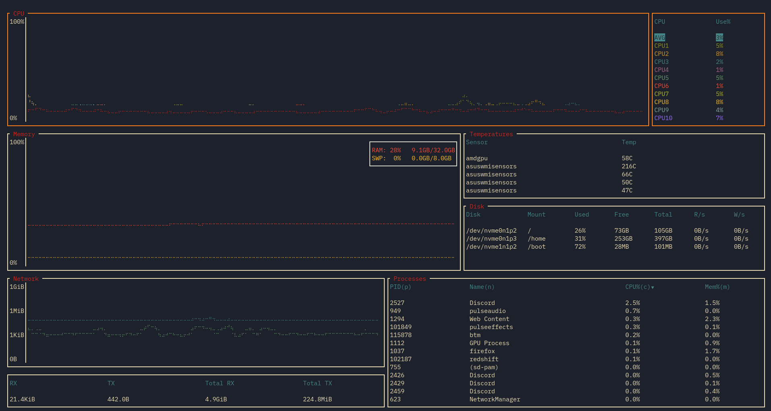Select the /dev/nvme1n1p2 disk row

click(x=614, y=247)
